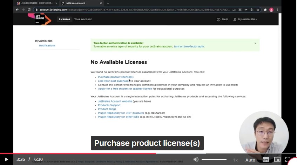Open Your Account menu item
Screen dimensions: 297x165
click(x=83, y=19)
